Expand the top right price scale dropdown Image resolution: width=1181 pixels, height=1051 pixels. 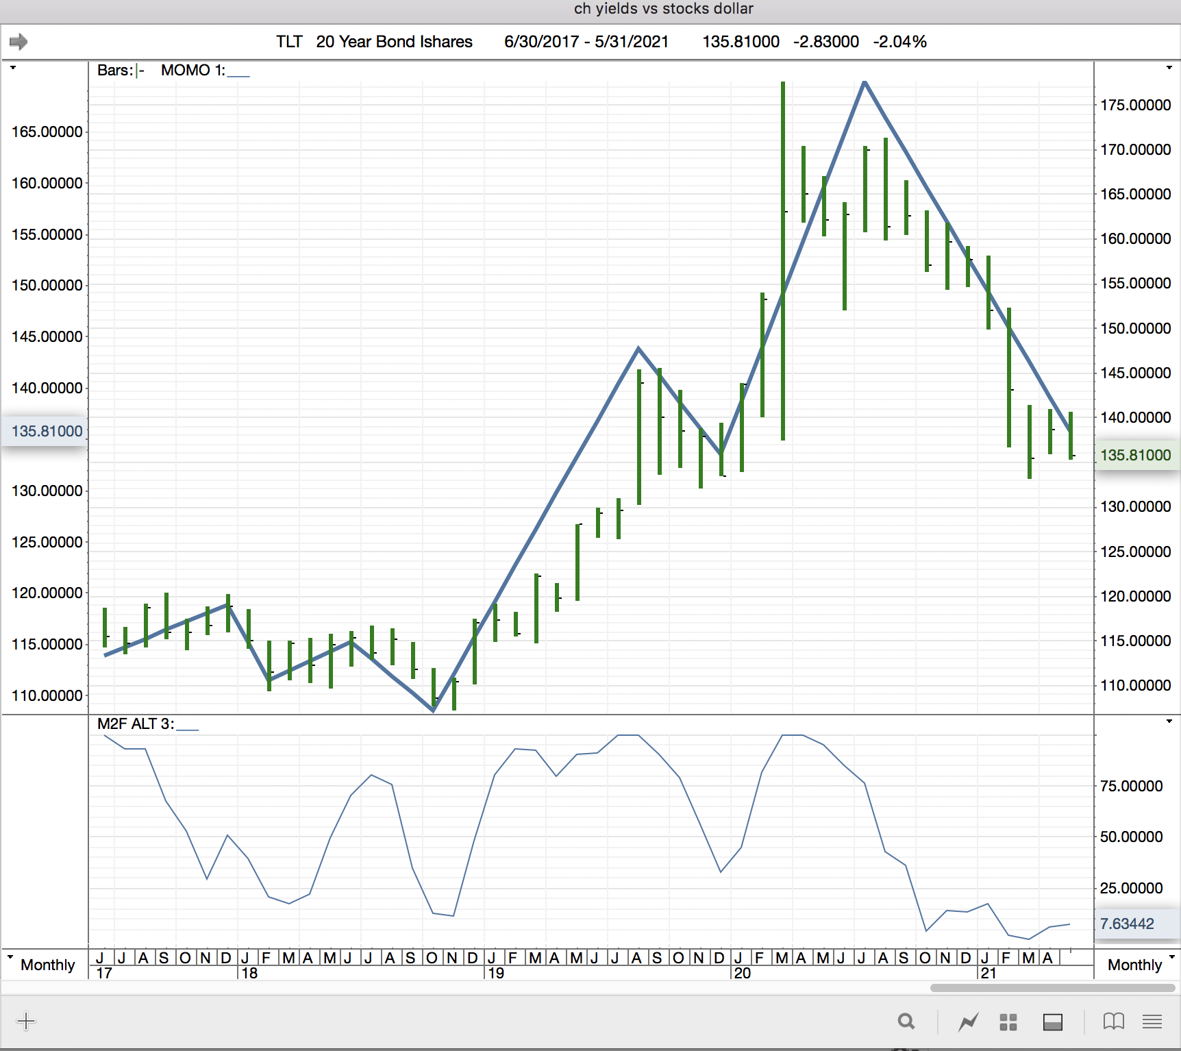click(1169, 68)
